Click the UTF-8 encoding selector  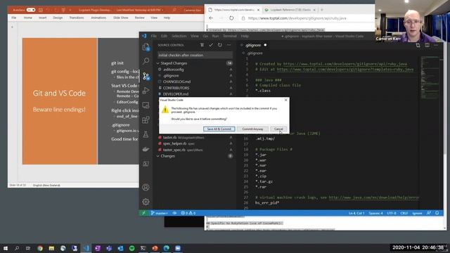pyautogui.click(x=392, y=213)
